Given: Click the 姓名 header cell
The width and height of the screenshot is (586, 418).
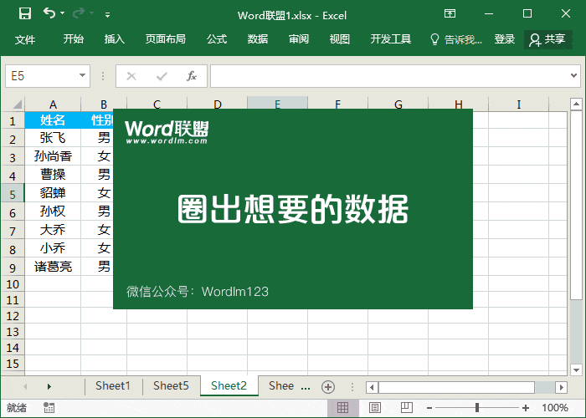Looking at the screenshot, I should [53, 120].
